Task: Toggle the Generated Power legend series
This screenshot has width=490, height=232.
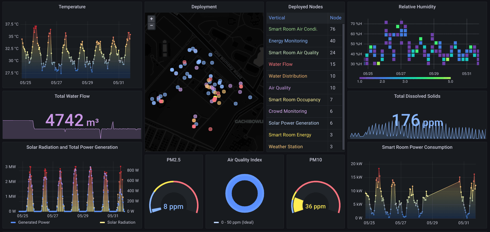Action: coord(30,222)
